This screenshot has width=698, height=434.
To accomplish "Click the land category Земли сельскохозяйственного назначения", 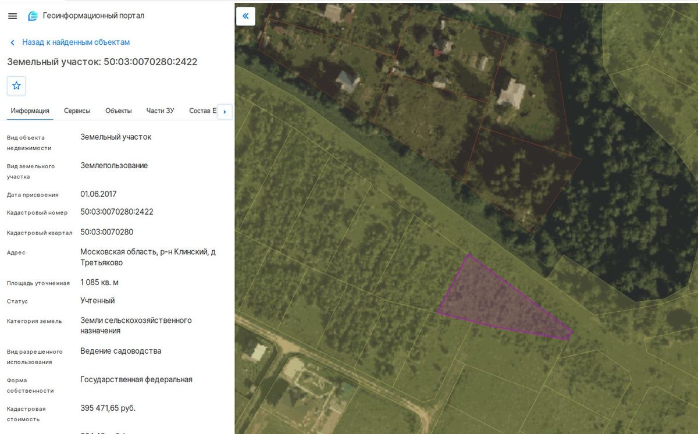I will click(136, 325).
